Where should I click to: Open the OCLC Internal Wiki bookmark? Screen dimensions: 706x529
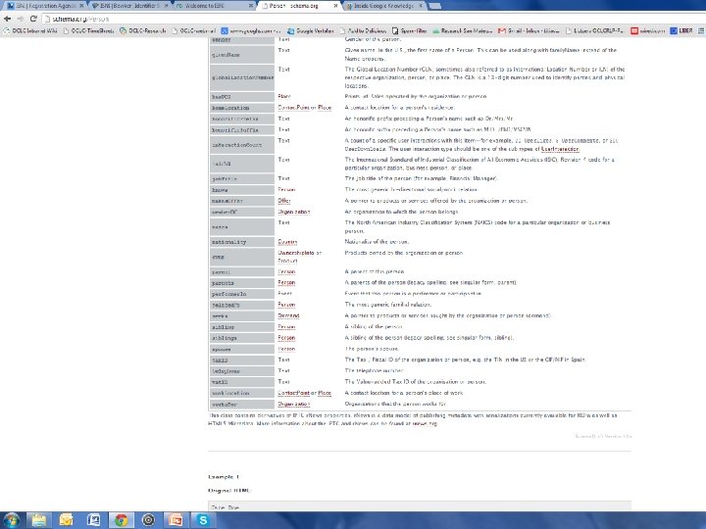point(30,31)
